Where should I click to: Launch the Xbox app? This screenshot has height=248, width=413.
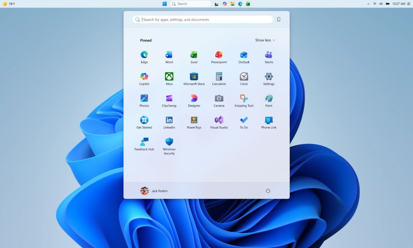(169, 79)
